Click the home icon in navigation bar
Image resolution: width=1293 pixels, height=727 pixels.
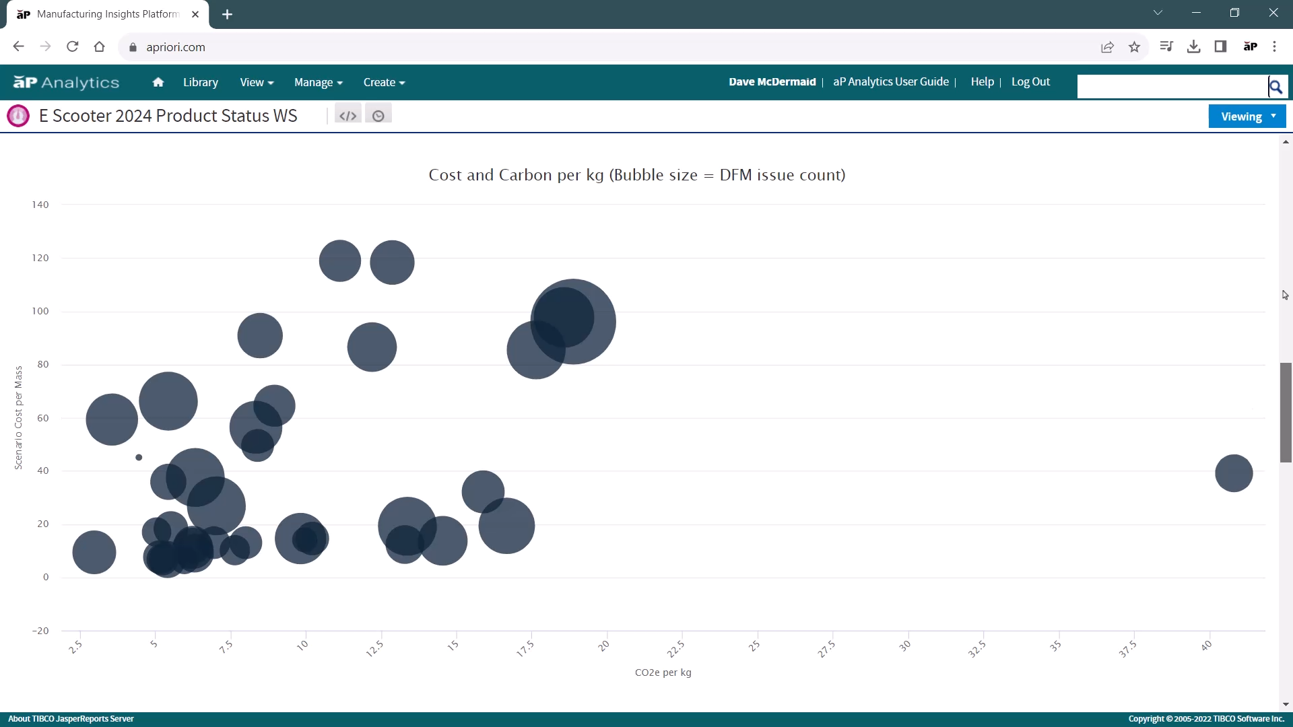pyautogui.click(x=158, y=82)
